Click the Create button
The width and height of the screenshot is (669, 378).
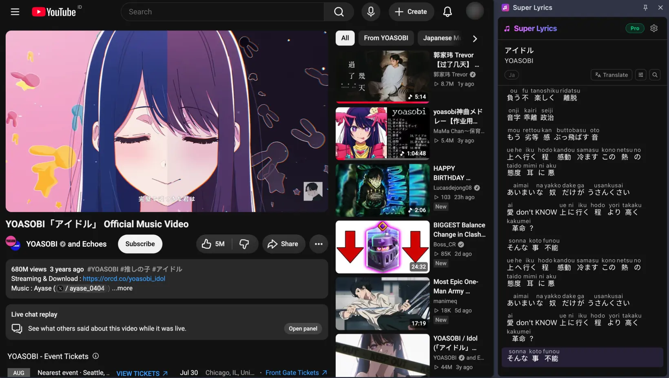[411, 12]
